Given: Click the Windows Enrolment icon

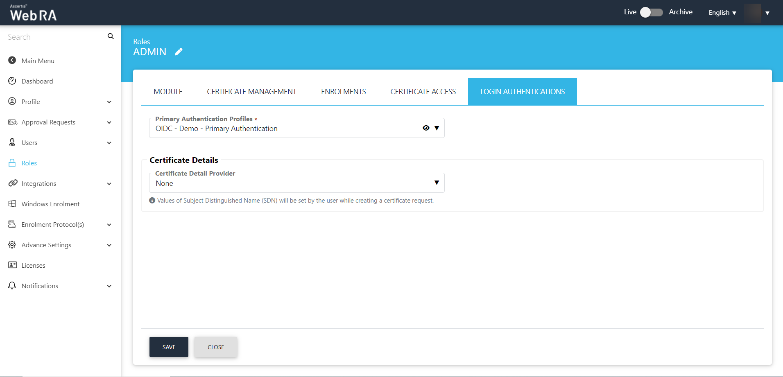Looking at the screenshot, I should tap(12, 204).
